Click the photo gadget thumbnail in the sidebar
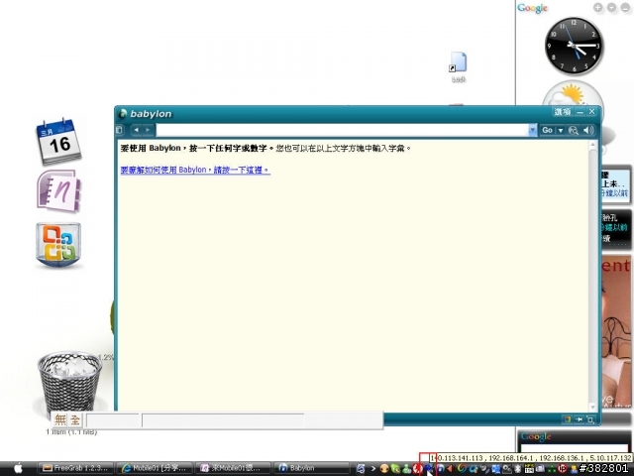Image resolution: width=634 pixels, height=476 pixels. pos(616,330)
